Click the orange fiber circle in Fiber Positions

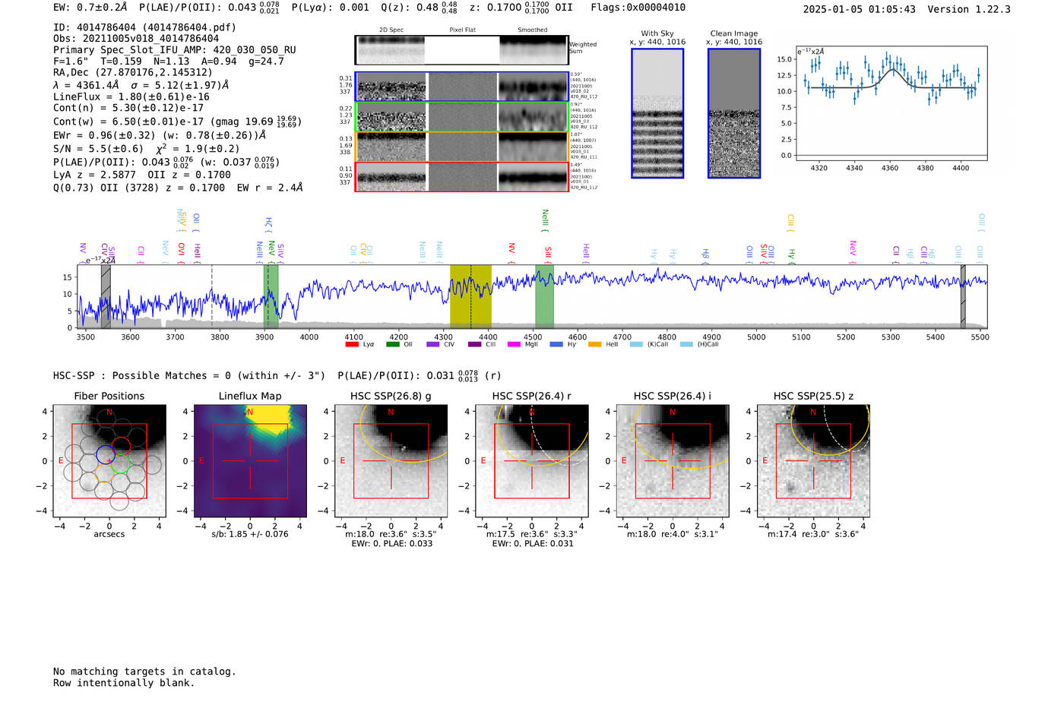104,475
